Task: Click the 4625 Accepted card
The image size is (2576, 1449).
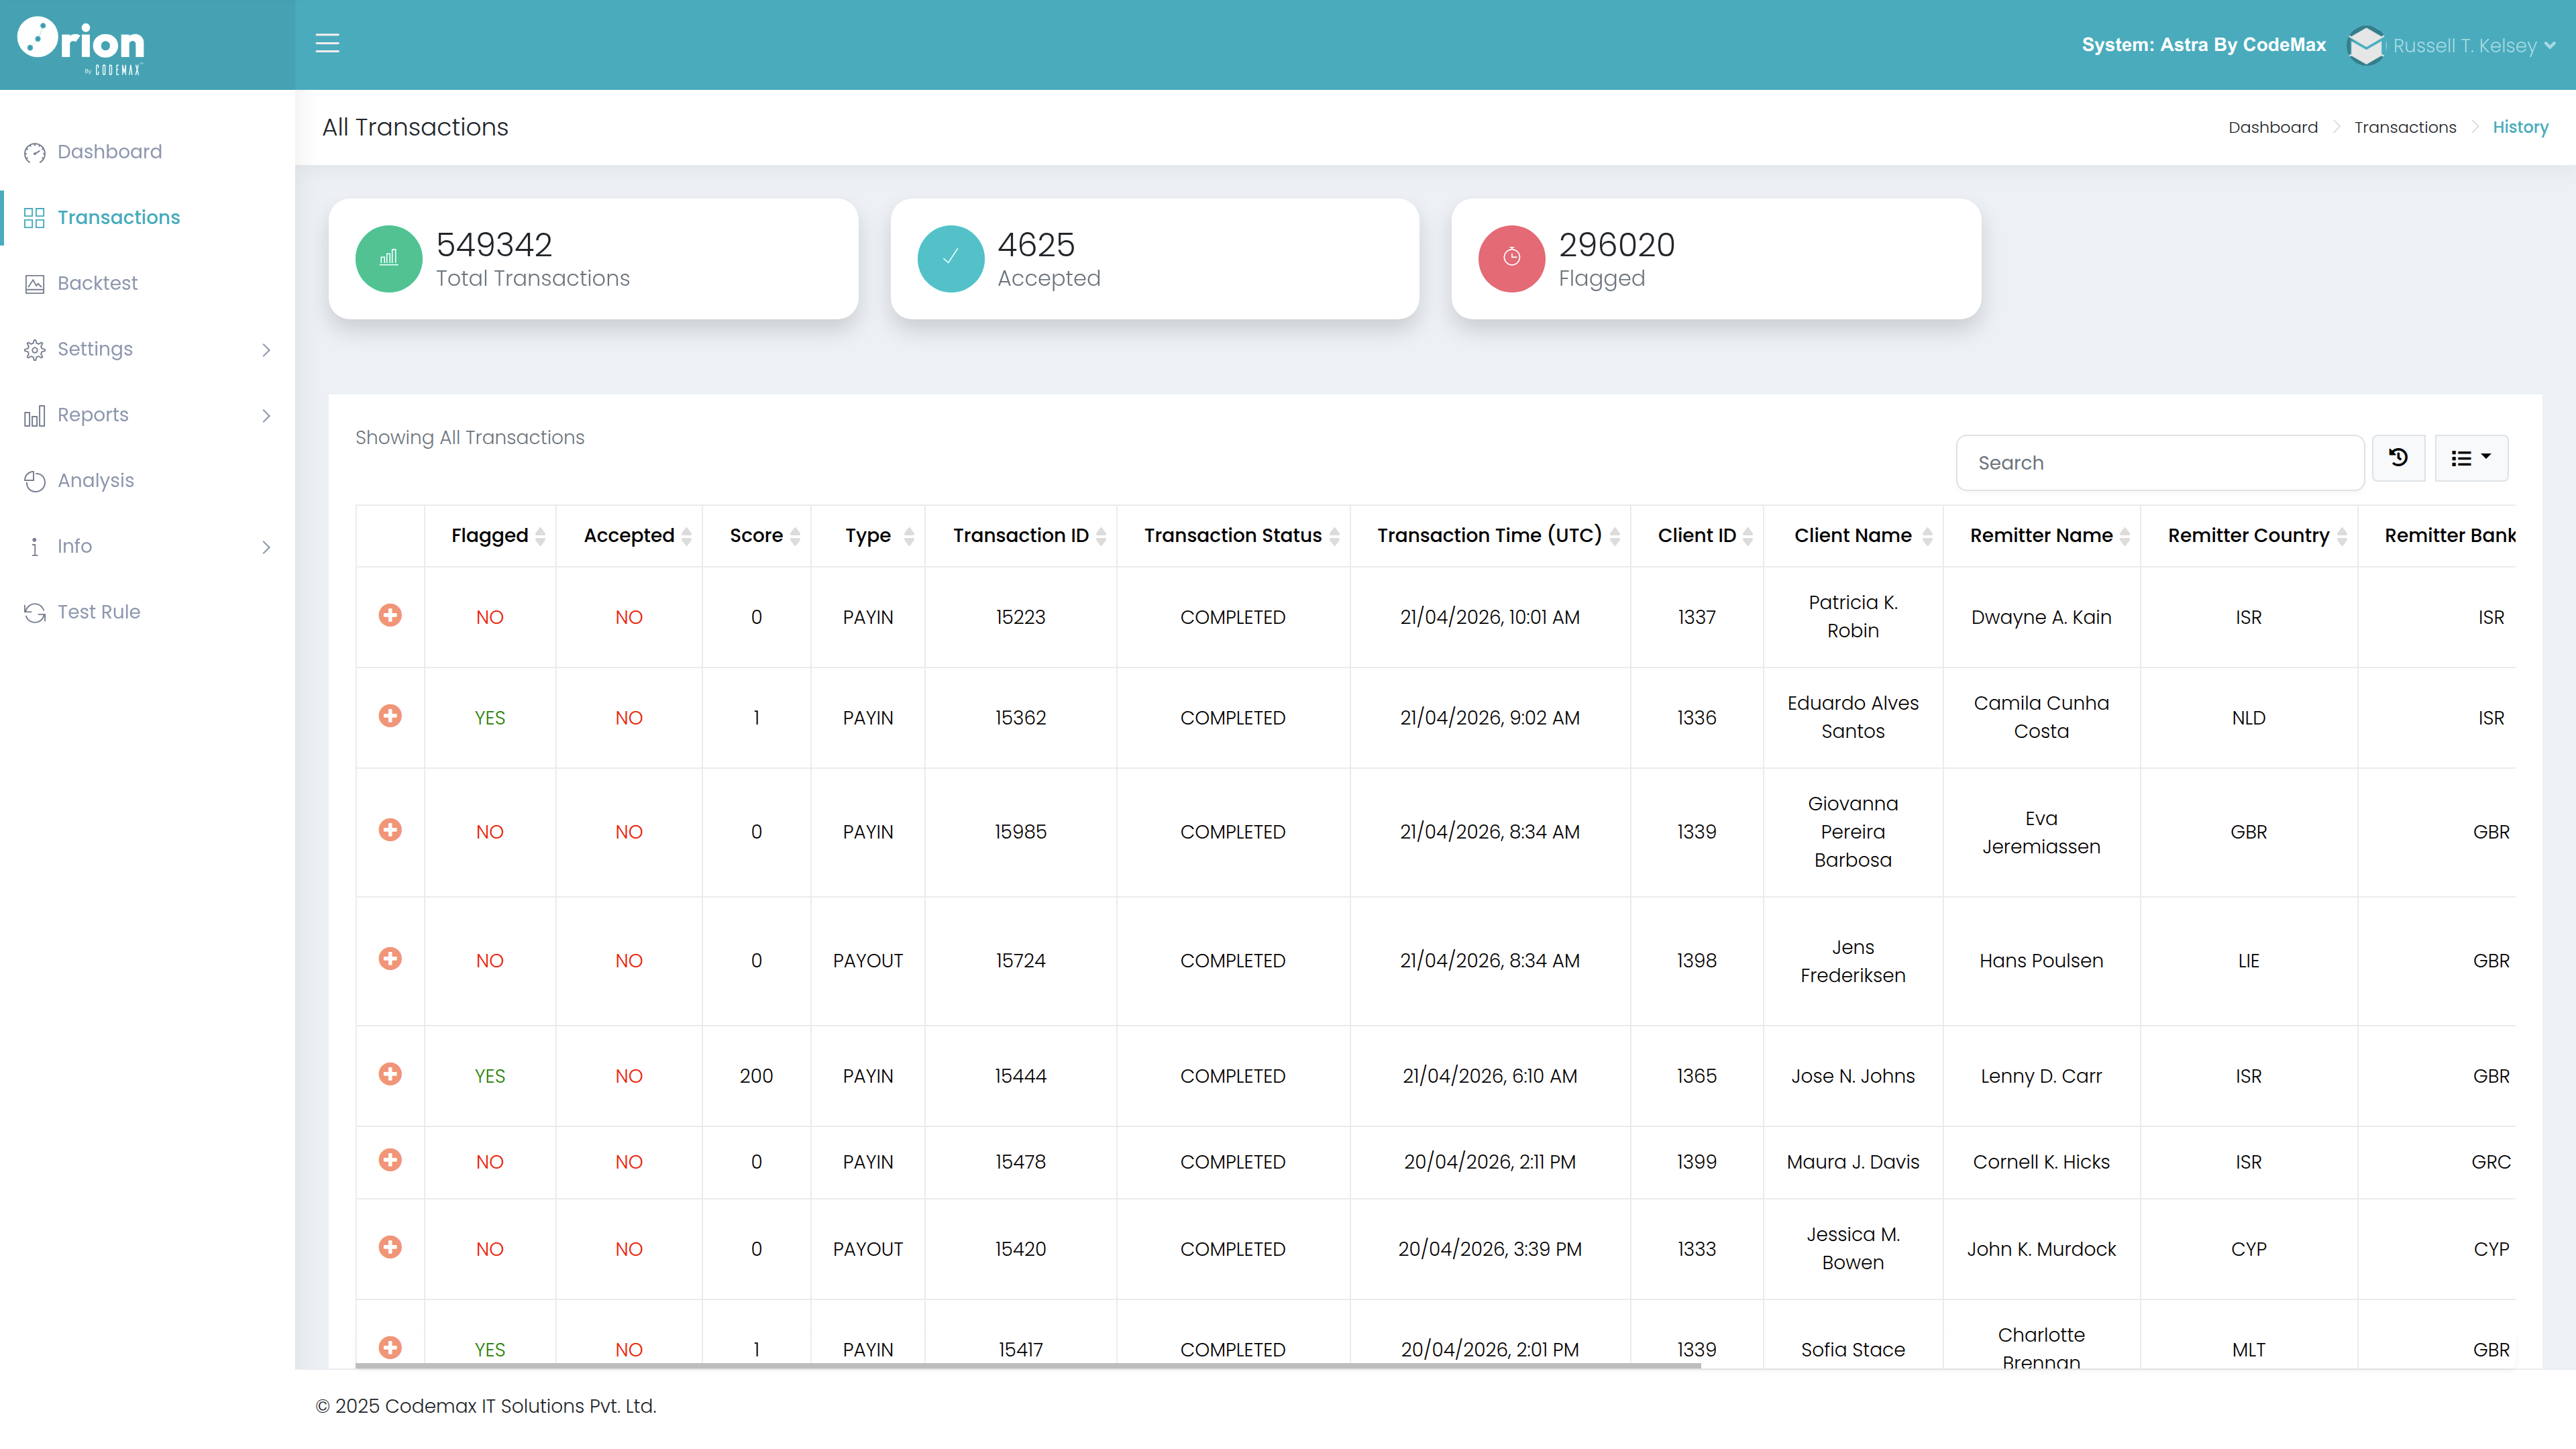Action: (1154, 259)
